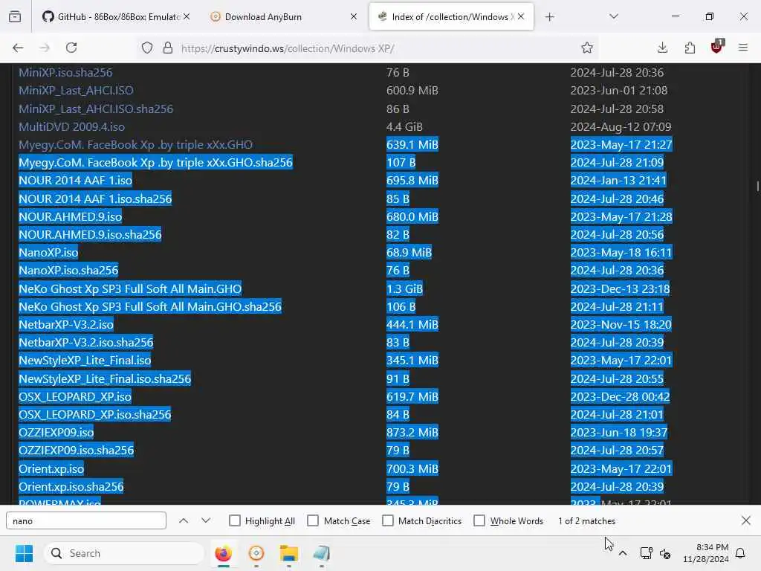The width and height of the screenshot is (761, 571).
Task: Open NetbarXP-V3.2.iso link
Action: (x=66, y=324)
